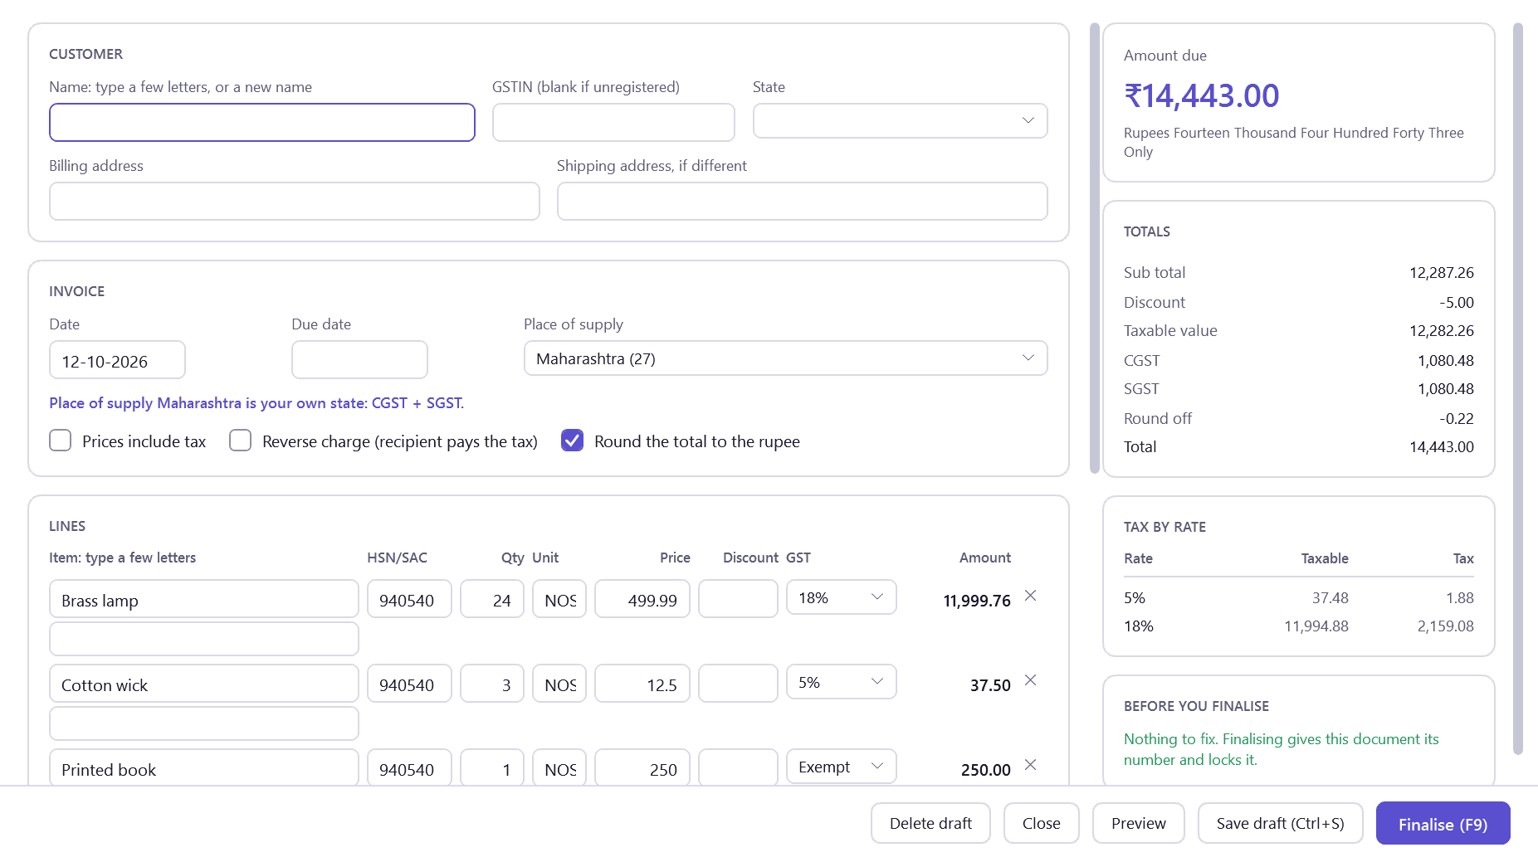Edit the invoice Date field
The width and height of the screenshot is (1538, 862).
coord(117,360)
